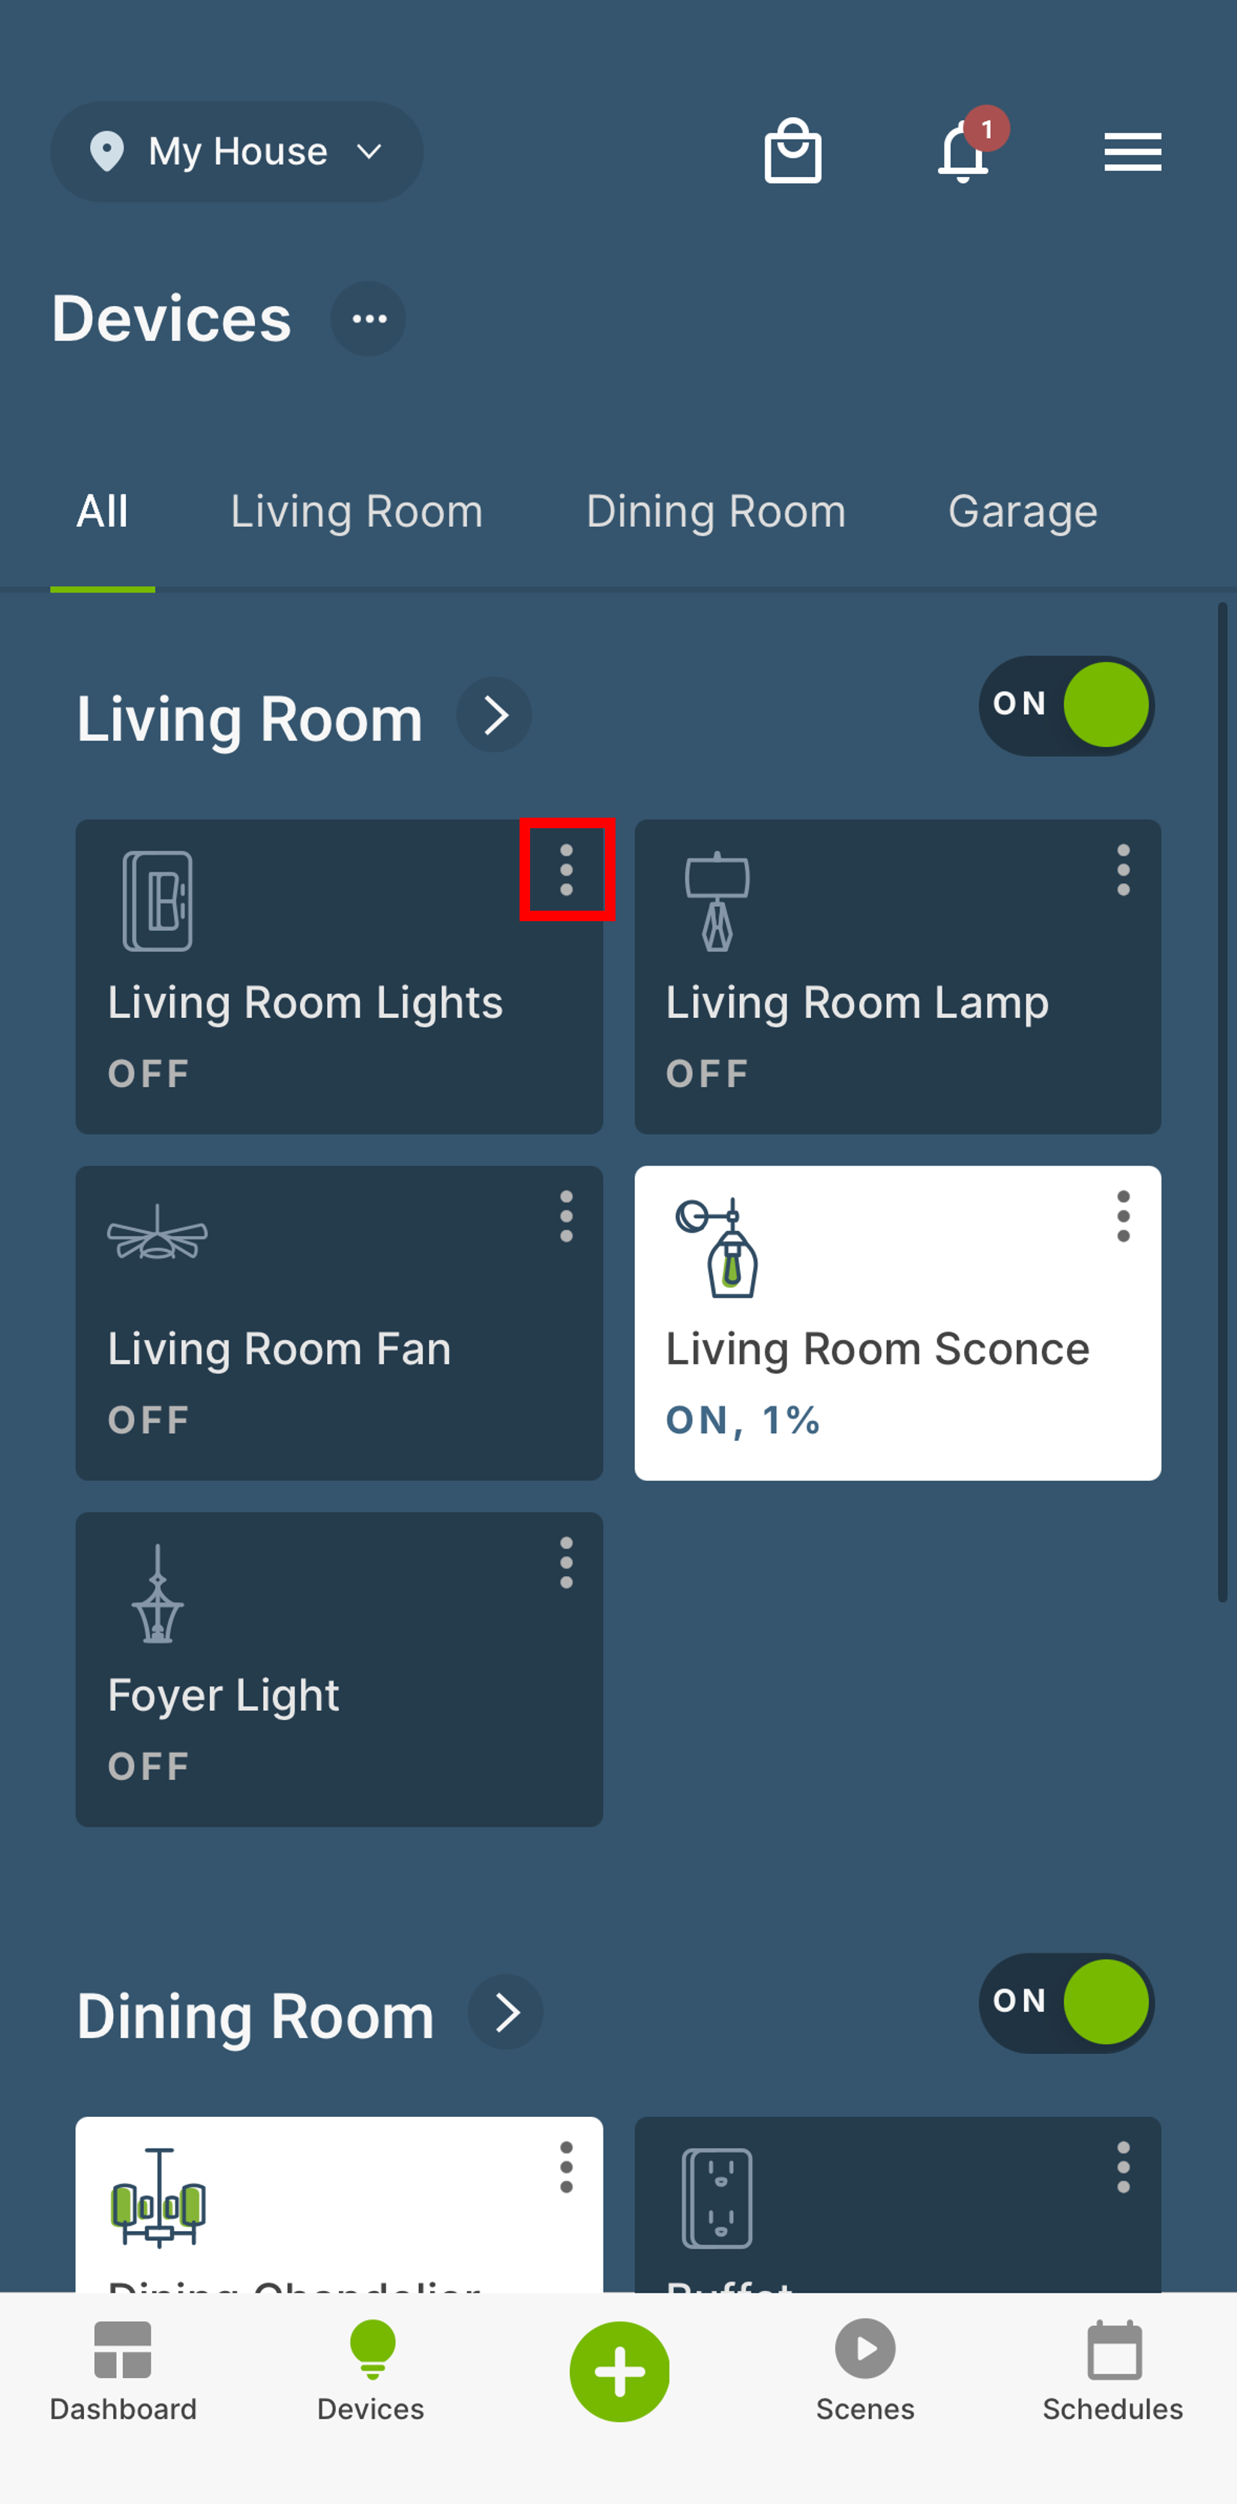Open Living Room Lights three-dot menu
This screenshot has width=1237, height=2504.
point(567,870)
